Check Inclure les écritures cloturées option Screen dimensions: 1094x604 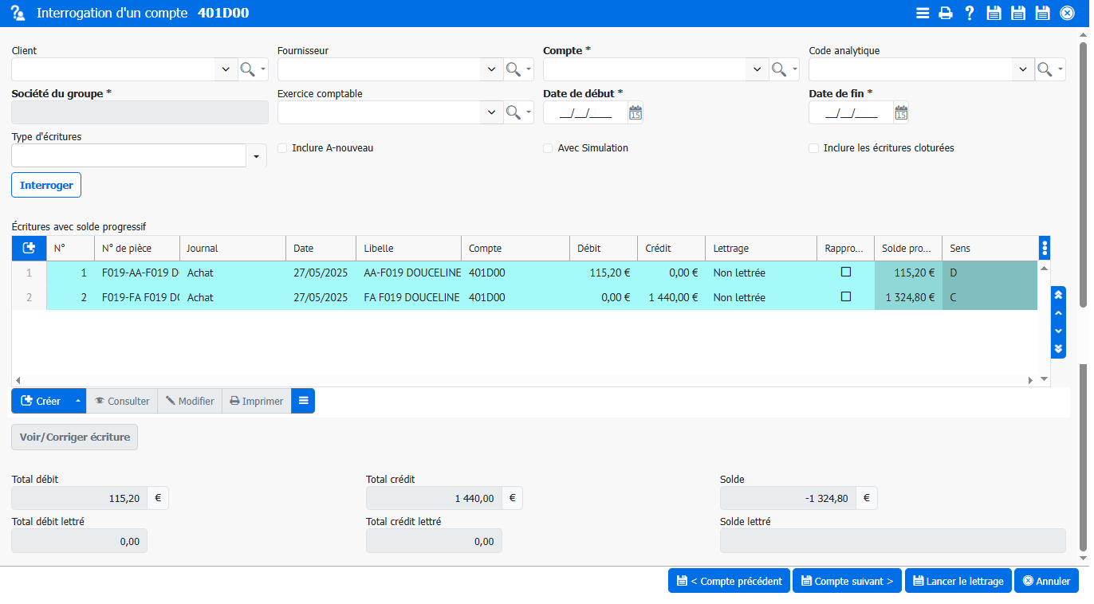(813, 148)
